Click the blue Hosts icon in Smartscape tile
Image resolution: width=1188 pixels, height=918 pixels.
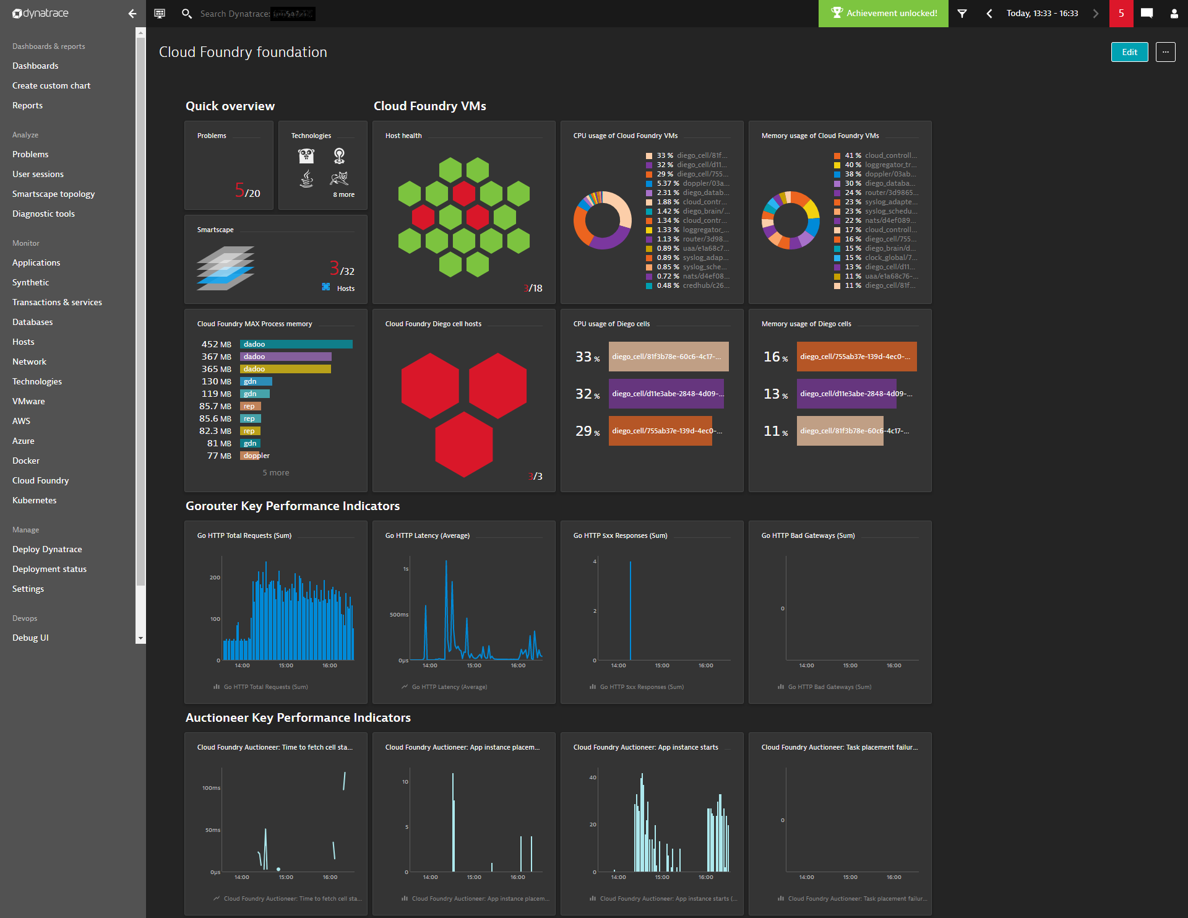pyautogui.click(x=326, y=287)
